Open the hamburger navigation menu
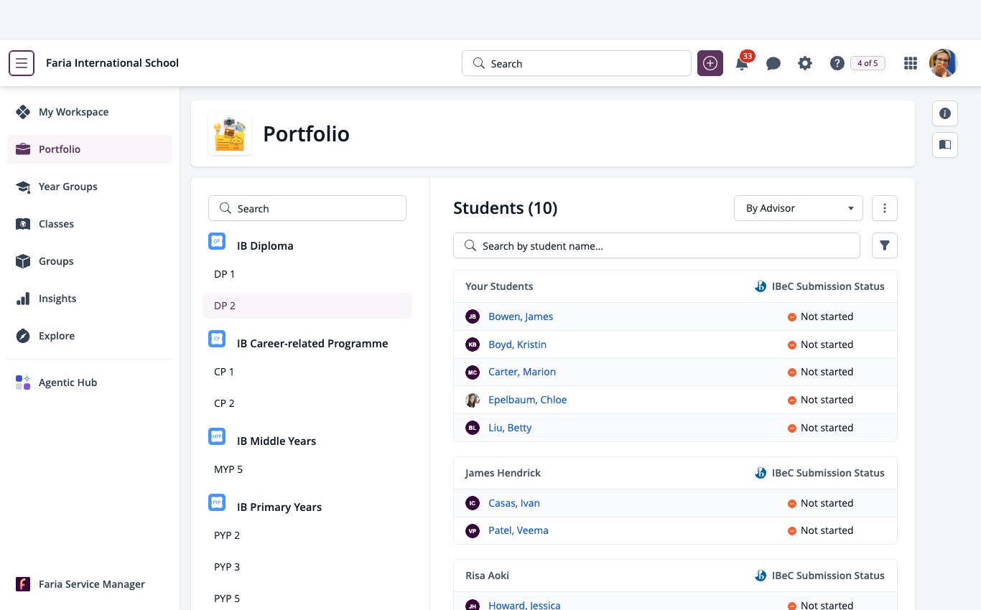Viewport: 981px width, 610px height. (x=22, y=63)
